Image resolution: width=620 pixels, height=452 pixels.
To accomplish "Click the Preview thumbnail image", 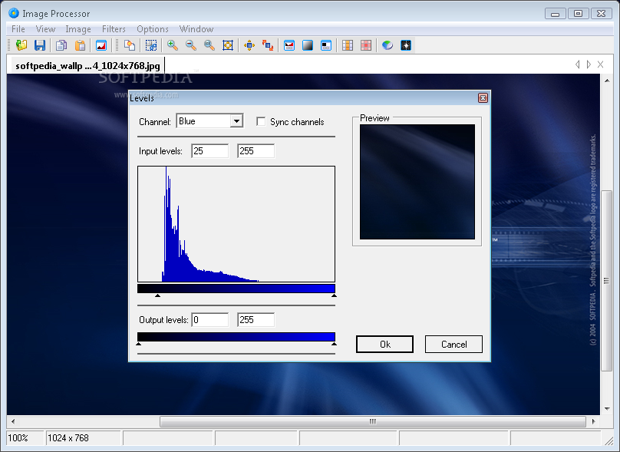I will pyautogui.click(x=417, y=182).
